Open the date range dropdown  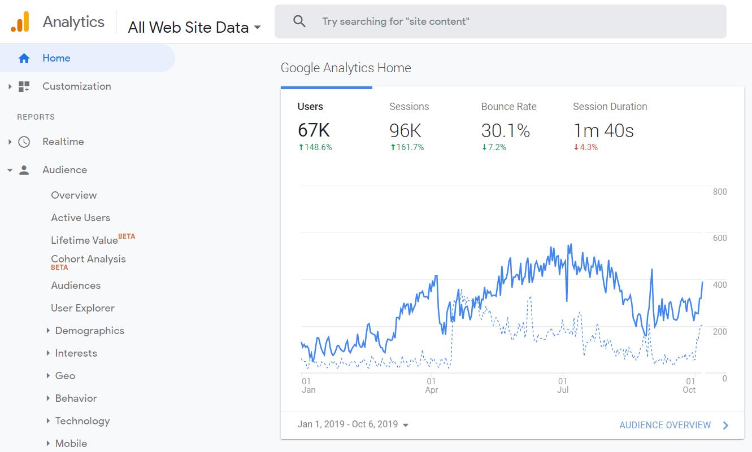click(353, 424)
